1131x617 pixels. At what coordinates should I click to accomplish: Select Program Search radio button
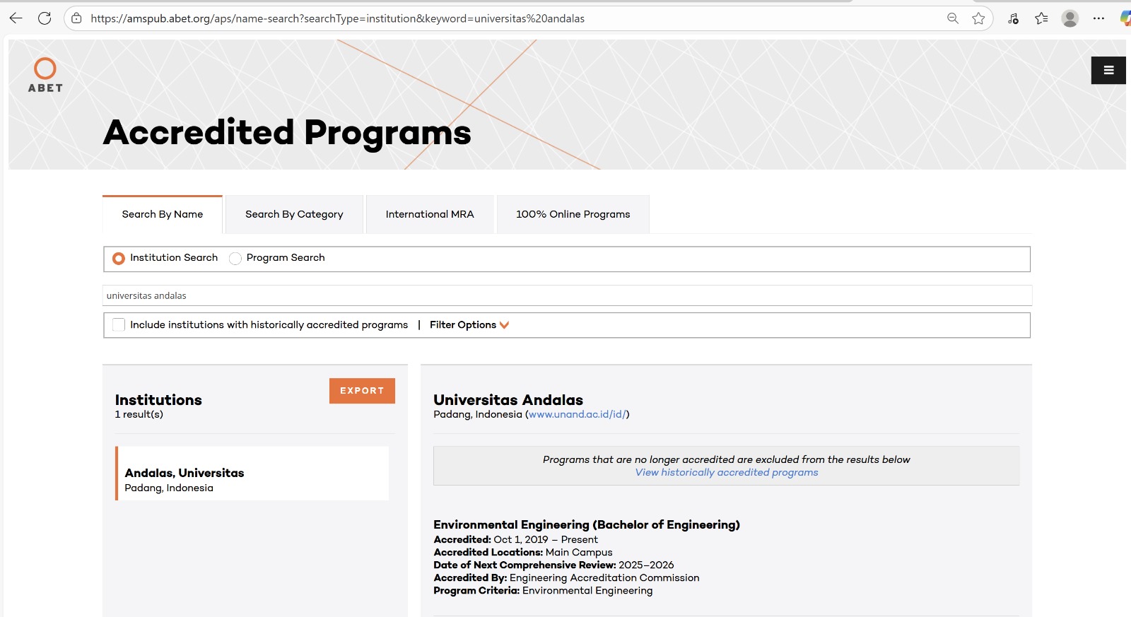(235, 259)
